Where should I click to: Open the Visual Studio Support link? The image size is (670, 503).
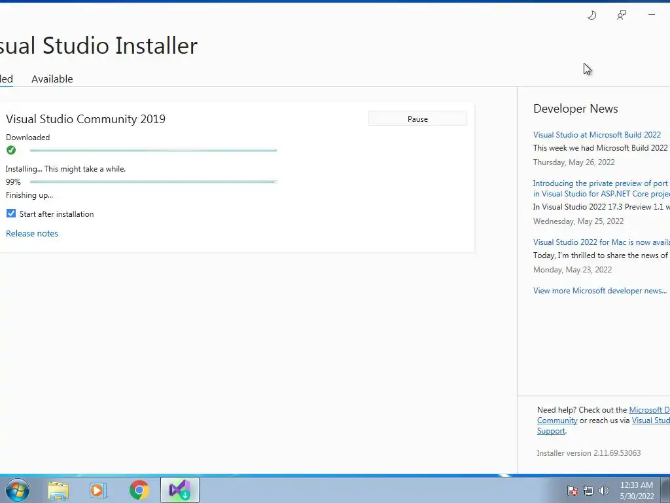click(x=603, y=426)
